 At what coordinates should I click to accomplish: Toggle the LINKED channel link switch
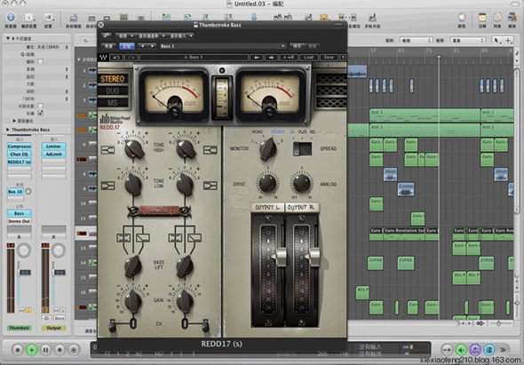160,210
